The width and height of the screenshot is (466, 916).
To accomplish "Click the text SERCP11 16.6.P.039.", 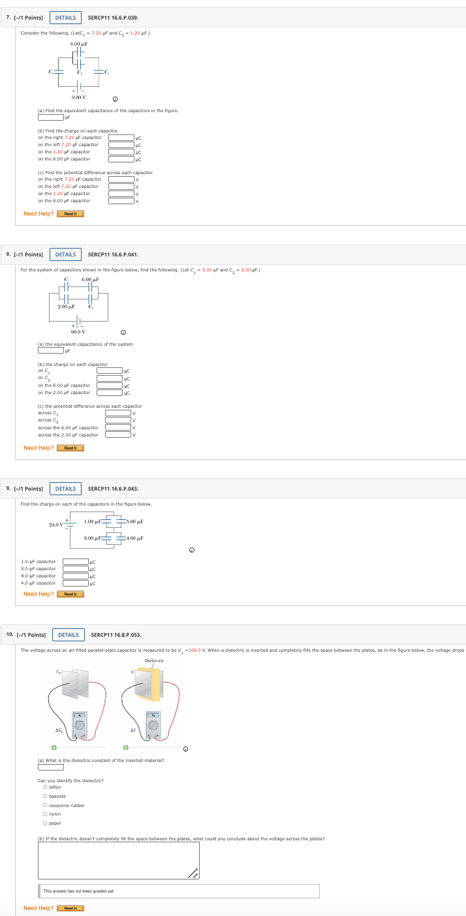I will [113, 18].
